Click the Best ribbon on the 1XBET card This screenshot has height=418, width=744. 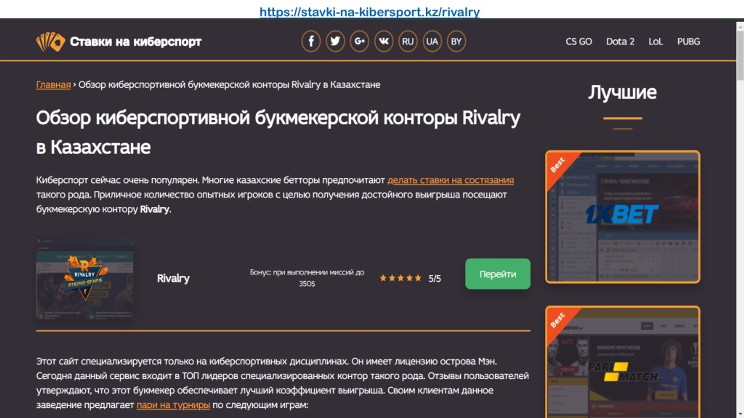click(x=558, y=165)
